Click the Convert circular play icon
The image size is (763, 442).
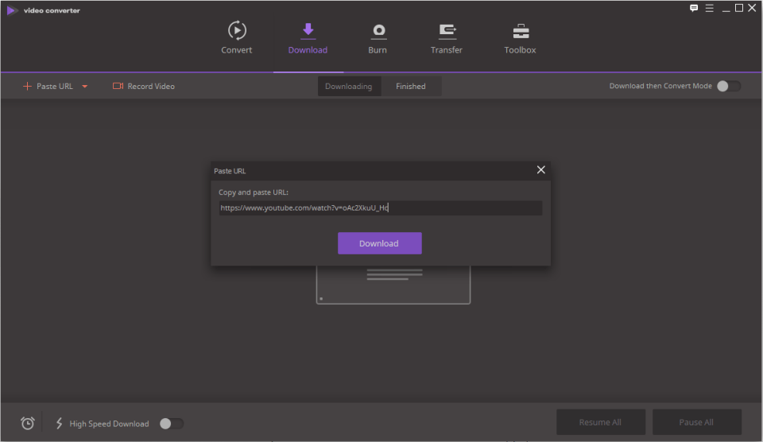click(x=237, y=30)
